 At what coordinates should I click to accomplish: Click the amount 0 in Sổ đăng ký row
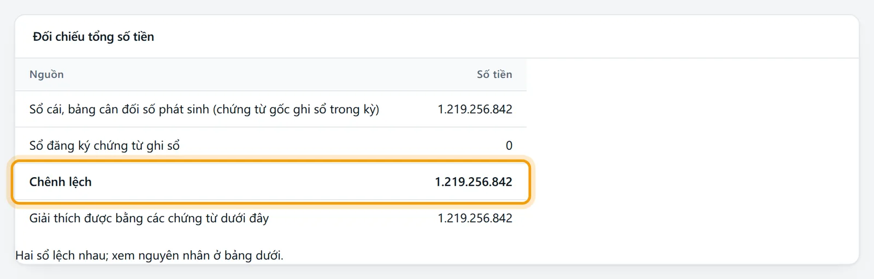click(509, 145)
